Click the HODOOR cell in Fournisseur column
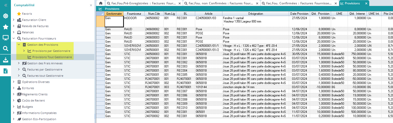 [134, 18]
